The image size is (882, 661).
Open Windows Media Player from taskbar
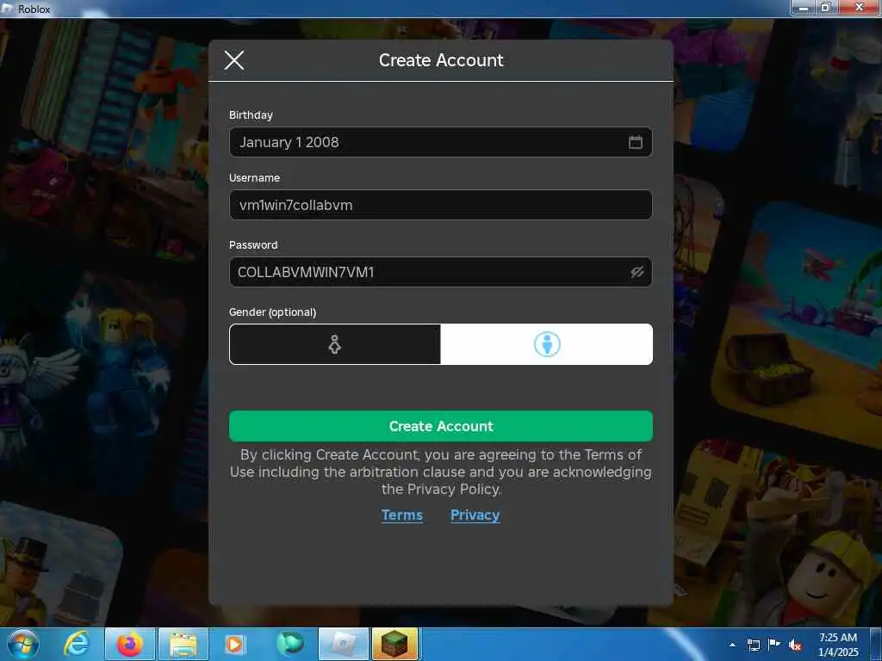[x=234, y=644]
